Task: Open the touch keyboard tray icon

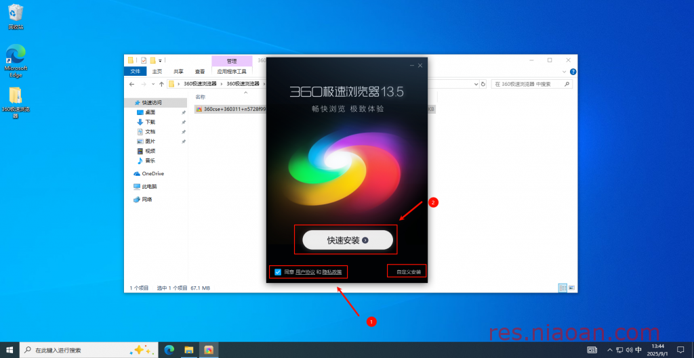Action: pyautogui.click(x=592, y=350)
